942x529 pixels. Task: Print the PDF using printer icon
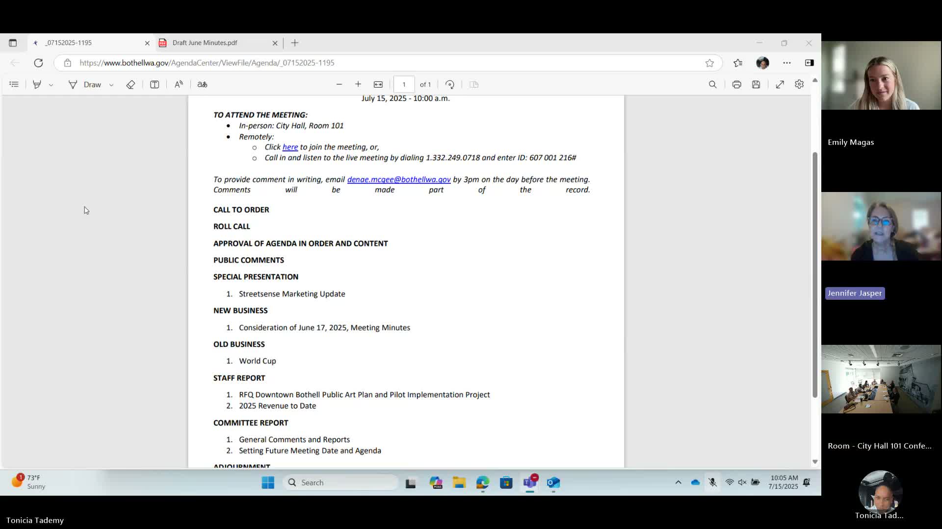coord(736,84)
